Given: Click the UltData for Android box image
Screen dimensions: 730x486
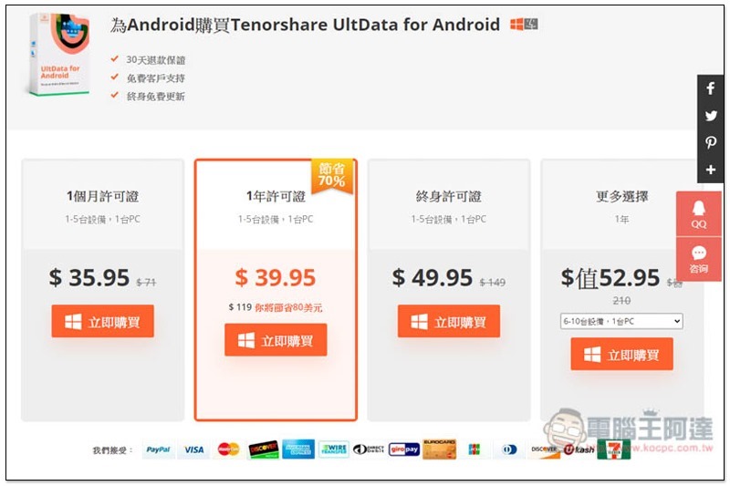Looking at the screenshot, I should (x=58, y=54).
